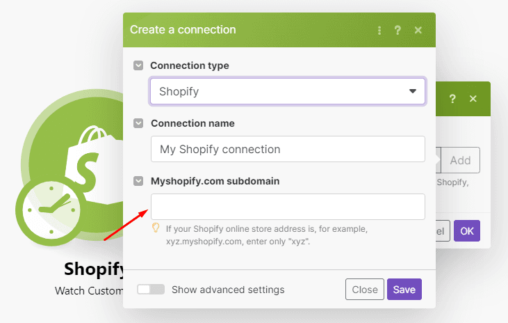Viewport: 508px width, 323px height.
Task: Open the three-dot options menu in Create a connection
Action: (379, 30)
